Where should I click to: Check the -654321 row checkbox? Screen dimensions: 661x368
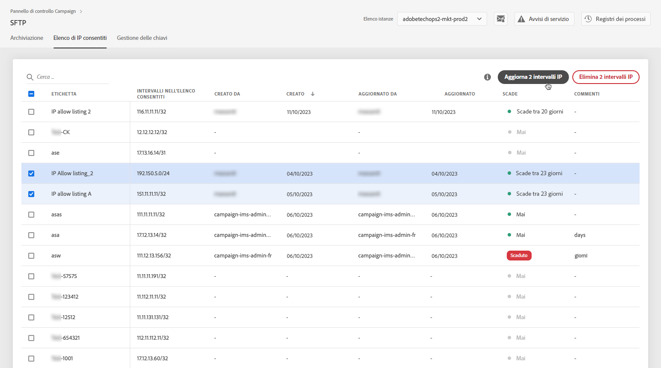pos(31,338)
